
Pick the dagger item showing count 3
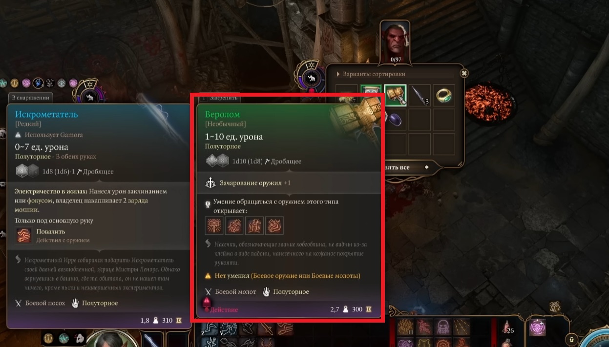[x=420, y=95]
